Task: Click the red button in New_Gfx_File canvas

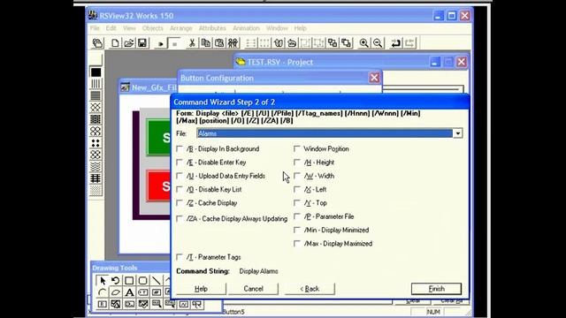Action: pyautogui.click(x=158, y=186)
